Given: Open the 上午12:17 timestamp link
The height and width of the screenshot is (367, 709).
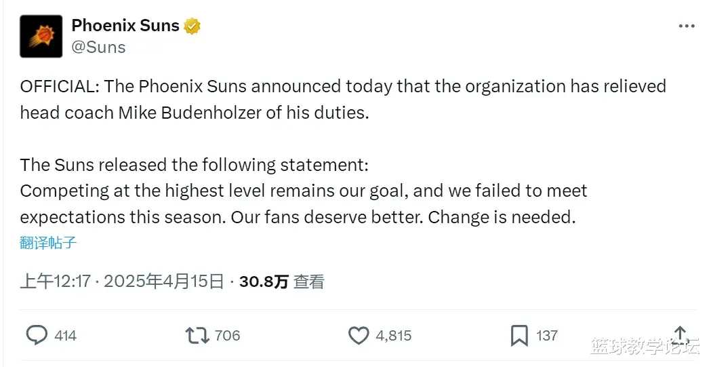Looking at the screenshot, I should (x=56, y=282).
